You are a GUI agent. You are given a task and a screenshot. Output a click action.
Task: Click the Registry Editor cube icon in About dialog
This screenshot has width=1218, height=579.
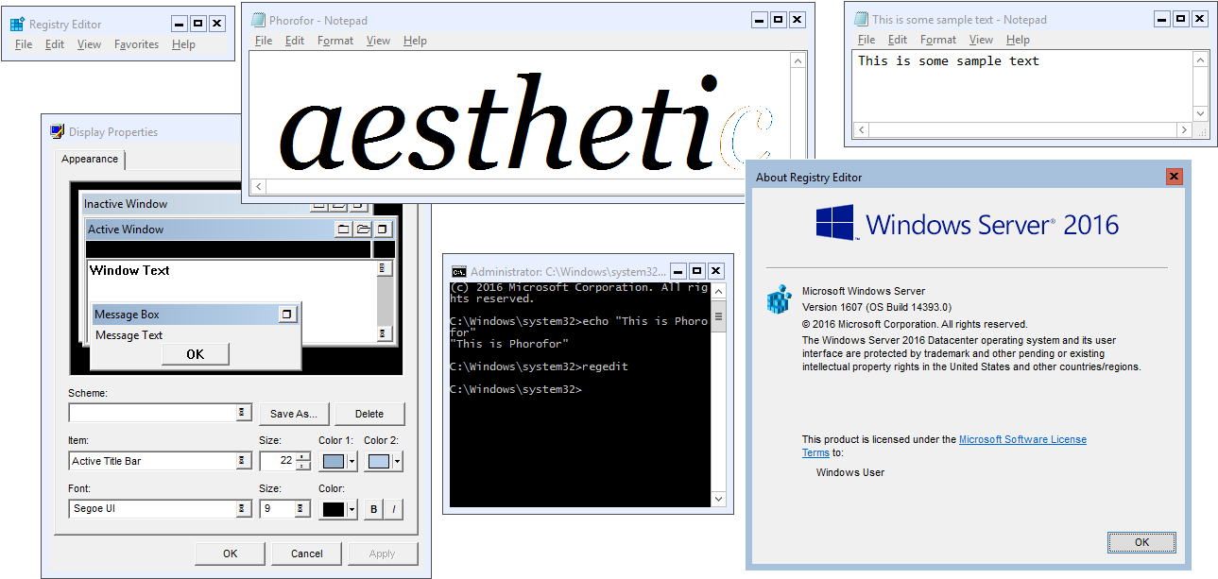(779, 299)
